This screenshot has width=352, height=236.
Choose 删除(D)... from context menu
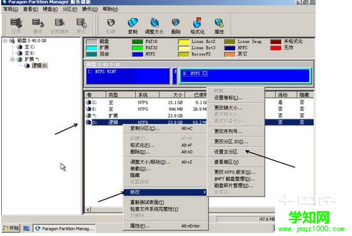(x=165, y=152)
